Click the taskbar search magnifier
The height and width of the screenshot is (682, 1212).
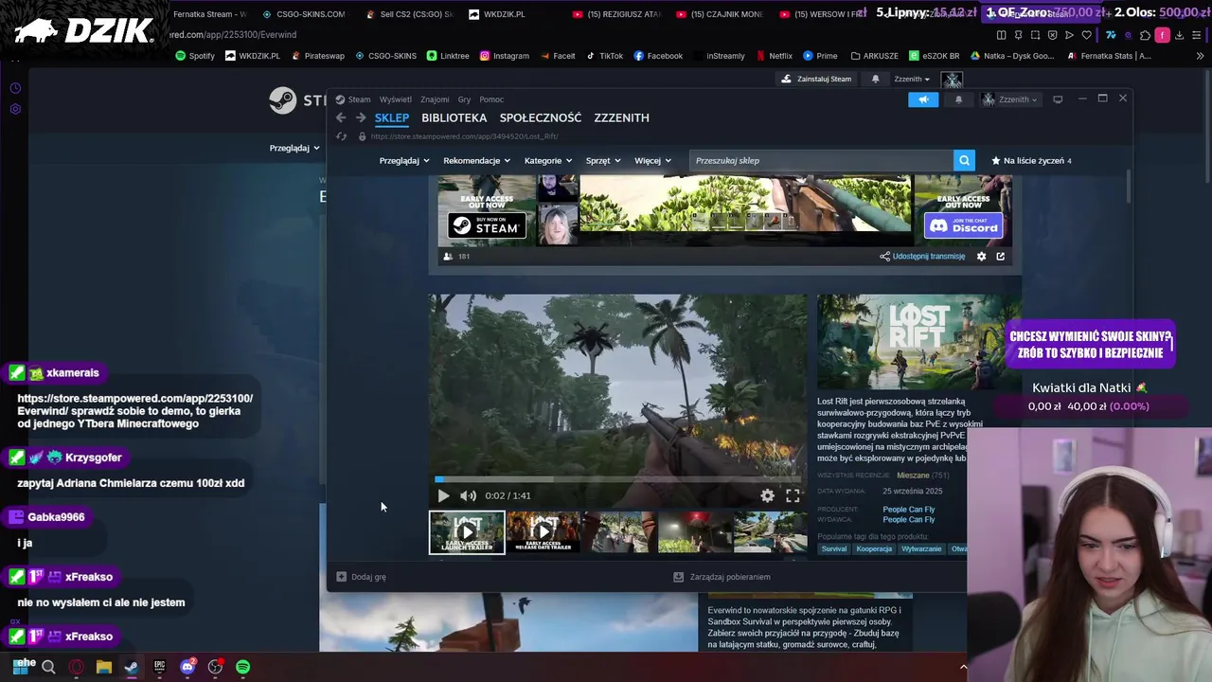pyautogui.click(x=48, y=667)
